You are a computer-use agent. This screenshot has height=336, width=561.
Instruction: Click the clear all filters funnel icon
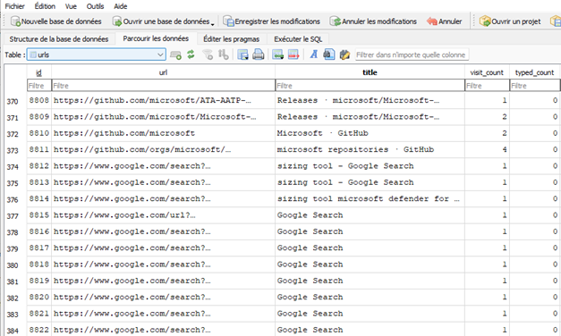(208, 55)
